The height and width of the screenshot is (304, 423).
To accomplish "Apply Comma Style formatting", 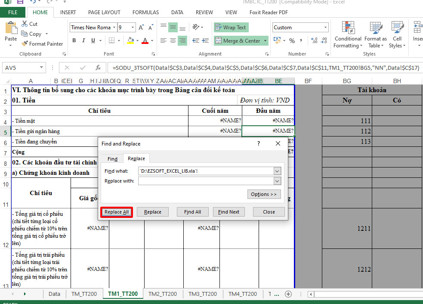I will 301,40.
